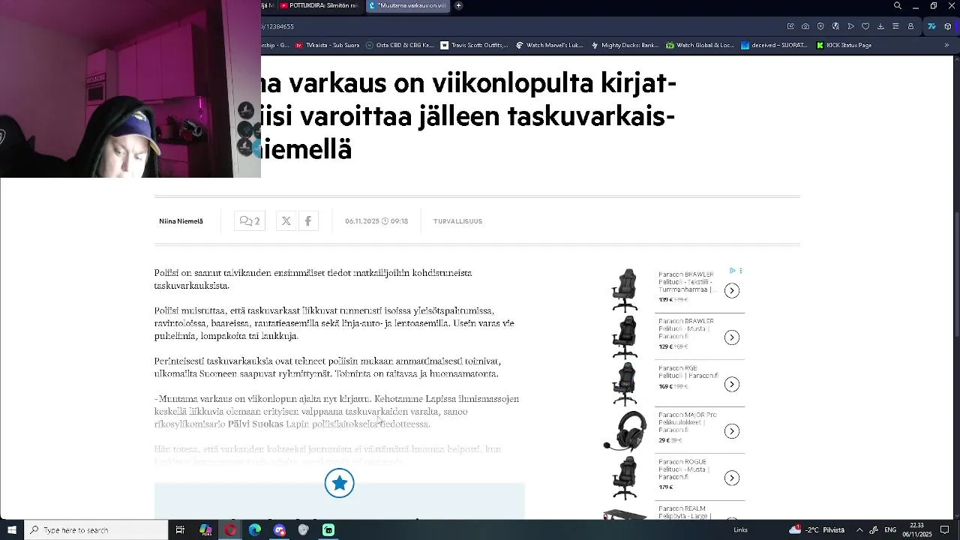Screen dimensions: 960x540
Task: Open arrow for Paracon BRAWLER Musta chair
Action: pos(732,337)
